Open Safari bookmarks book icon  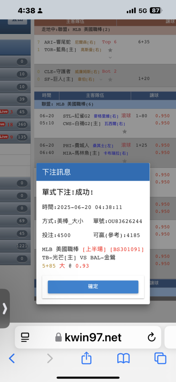point(123,359)
